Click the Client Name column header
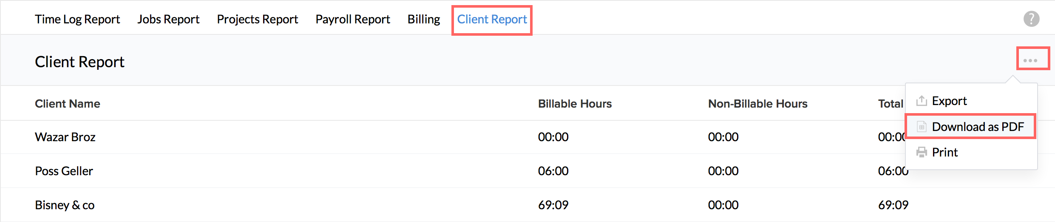 point(68,104)
